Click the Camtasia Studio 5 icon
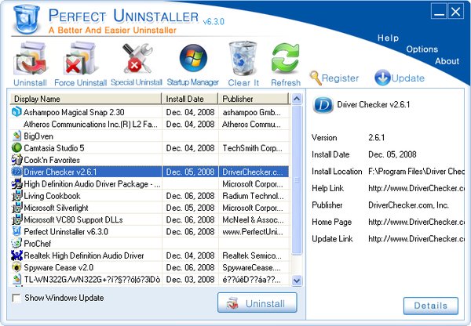This screenshot has width=471, height=326. click(x=16, y=148)
